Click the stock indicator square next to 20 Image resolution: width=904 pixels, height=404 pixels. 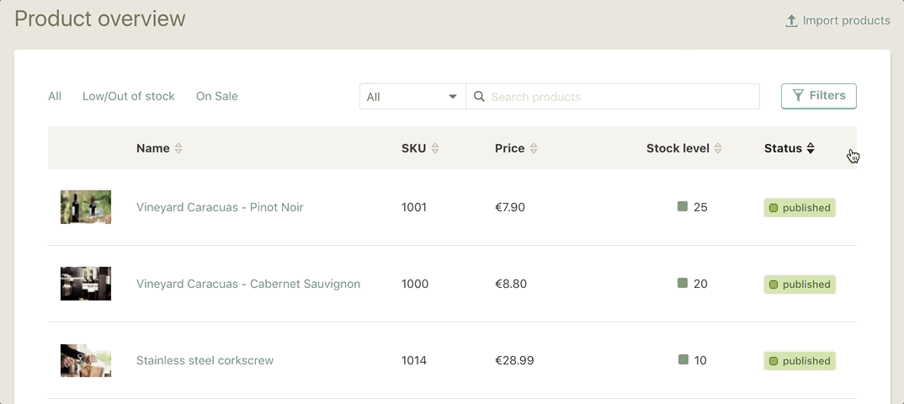coord(683,283)
